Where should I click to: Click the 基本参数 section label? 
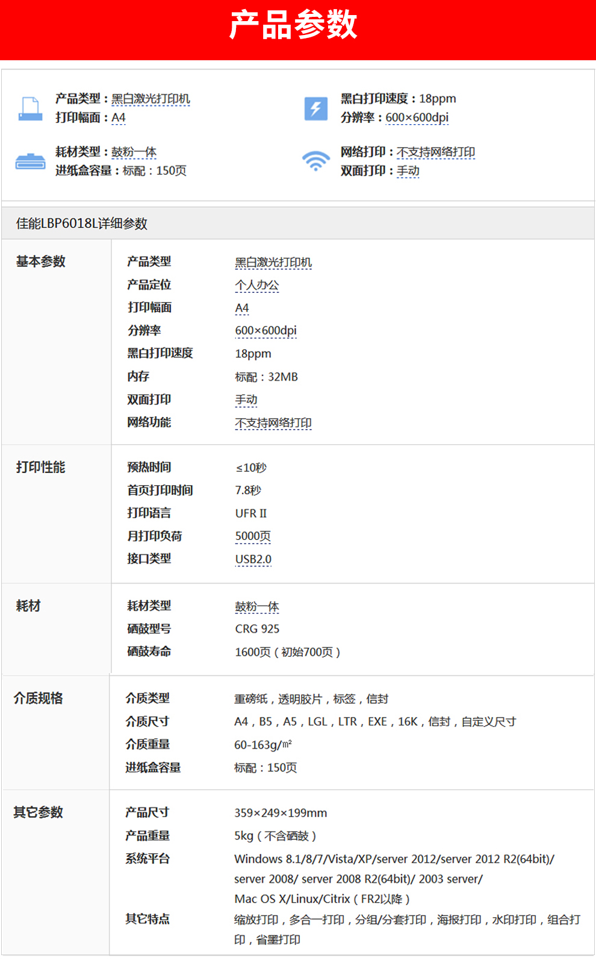[41, 262]
